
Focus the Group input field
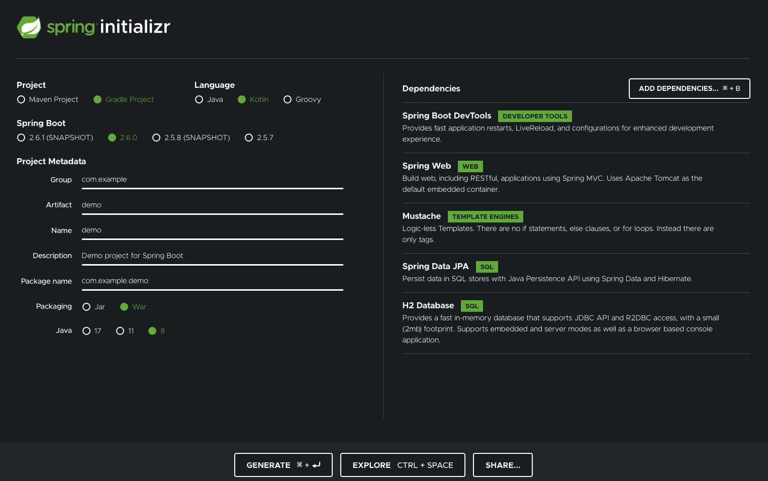pos(212,180)
